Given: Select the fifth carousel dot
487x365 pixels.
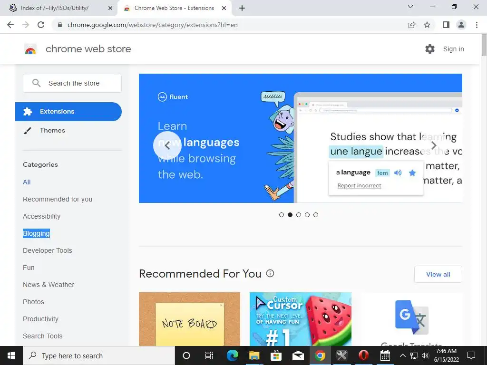Looking at the screenshot, I should (x=316, y=215).
